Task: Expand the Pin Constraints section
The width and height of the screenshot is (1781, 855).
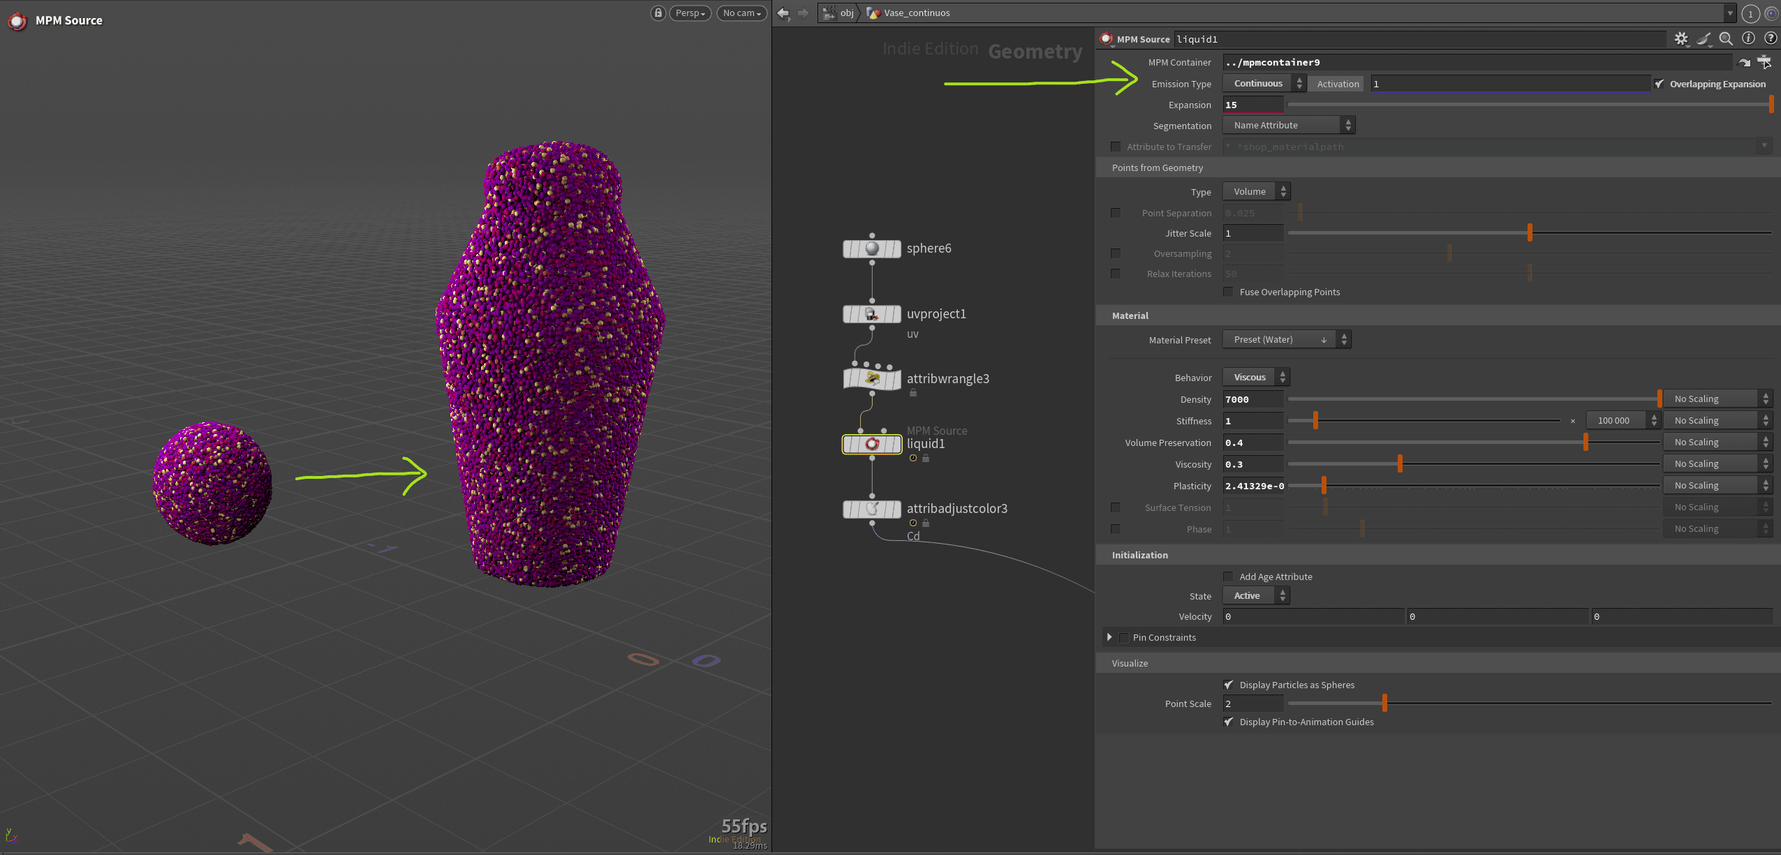Action: (1109, 637)
